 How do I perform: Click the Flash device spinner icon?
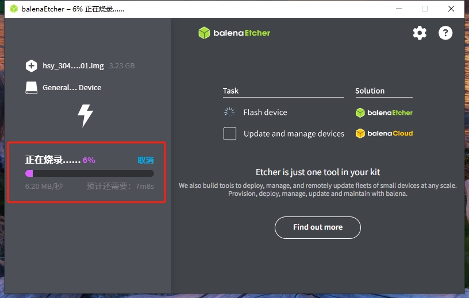(x=229, y=112)
